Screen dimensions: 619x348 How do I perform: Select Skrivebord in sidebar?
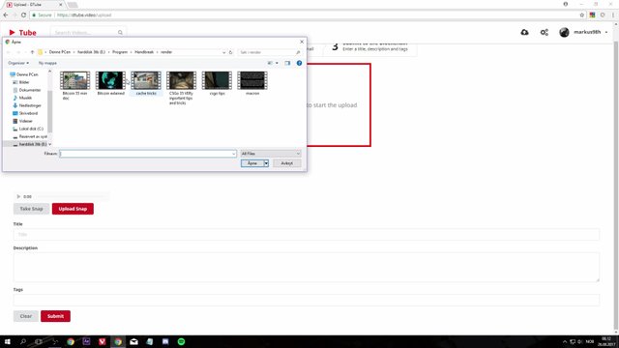coord(28,113)
